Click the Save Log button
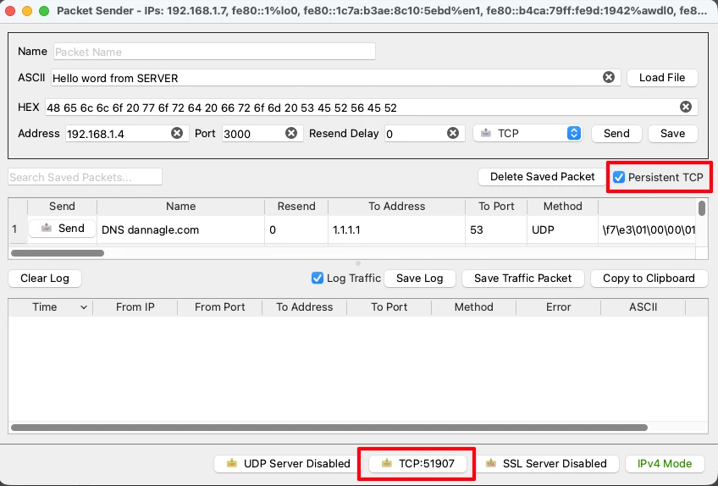Screen dimensions: 718x486 coord(419,278)
